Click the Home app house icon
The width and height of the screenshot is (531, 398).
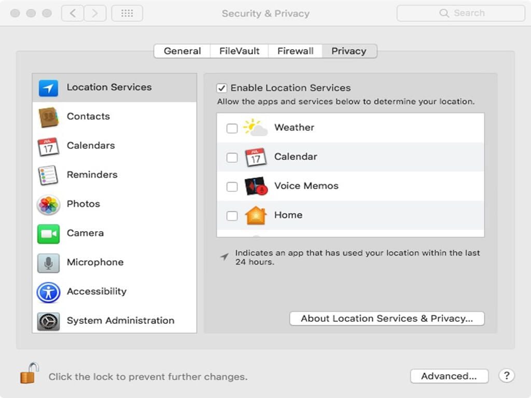(x=256, y=215)
